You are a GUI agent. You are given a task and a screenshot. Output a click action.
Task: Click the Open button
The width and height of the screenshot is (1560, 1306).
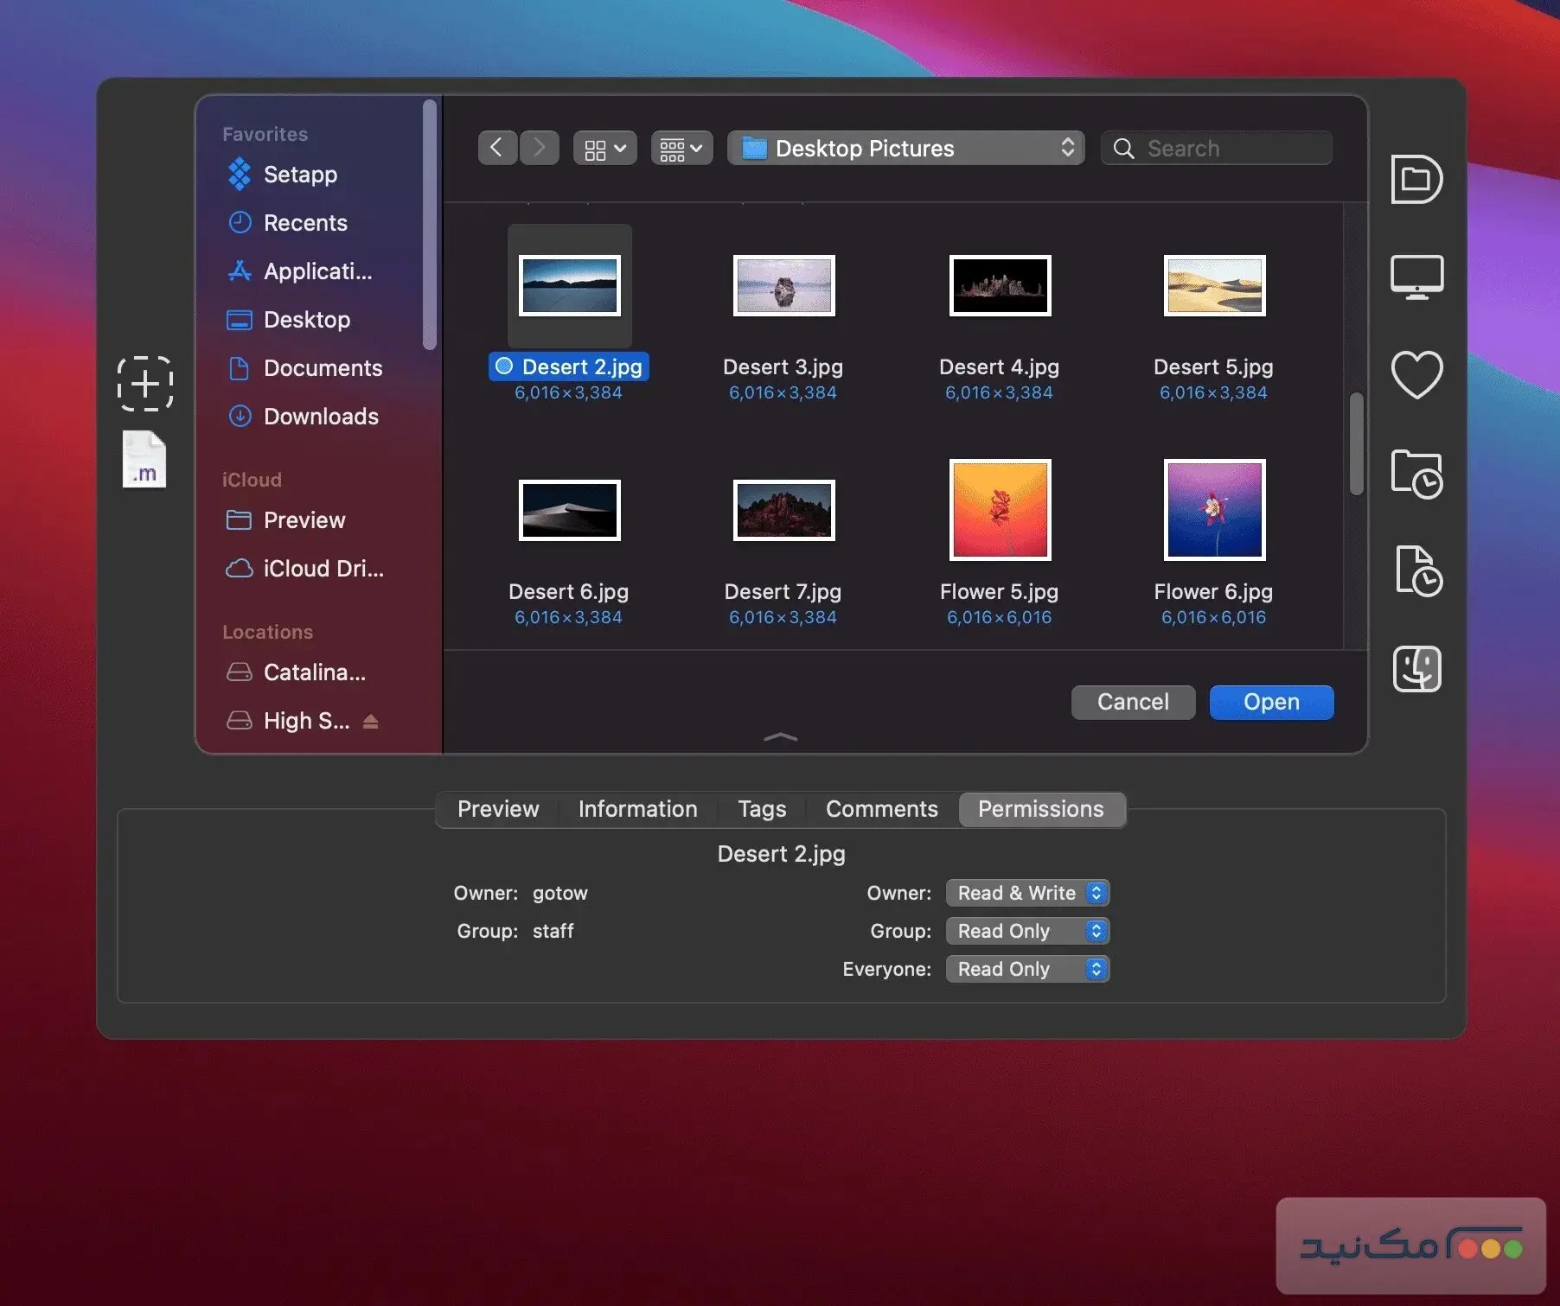[x=1270, y=702]
